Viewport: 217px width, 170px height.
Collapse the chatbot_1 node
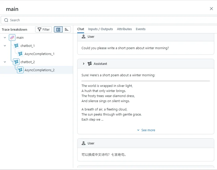(x=5, y=46)
